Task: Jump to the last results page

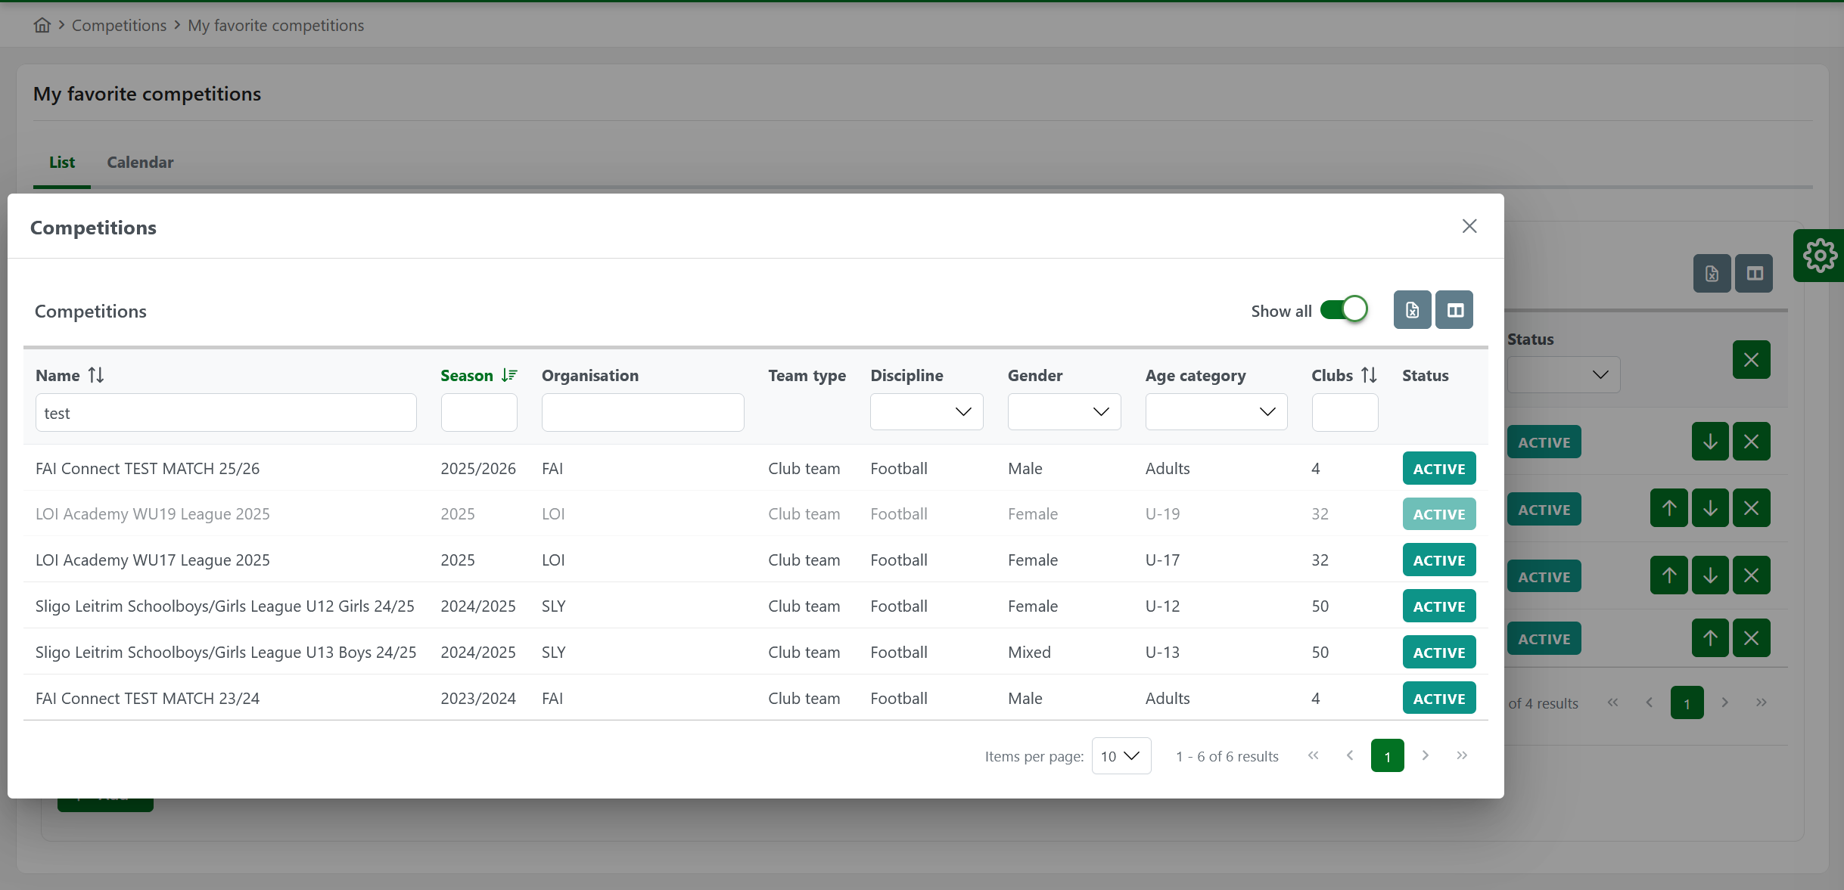Action: (x=1462, y=755)
